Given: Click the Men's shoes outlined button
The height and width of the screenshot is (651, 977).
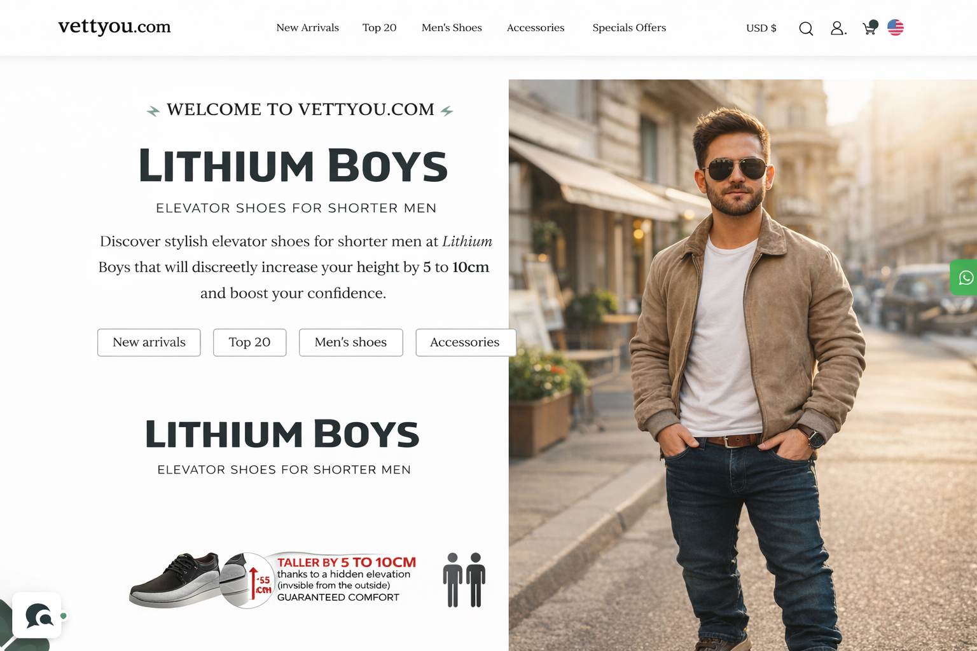Looking at the screenshot, I should tap(350, 343).
